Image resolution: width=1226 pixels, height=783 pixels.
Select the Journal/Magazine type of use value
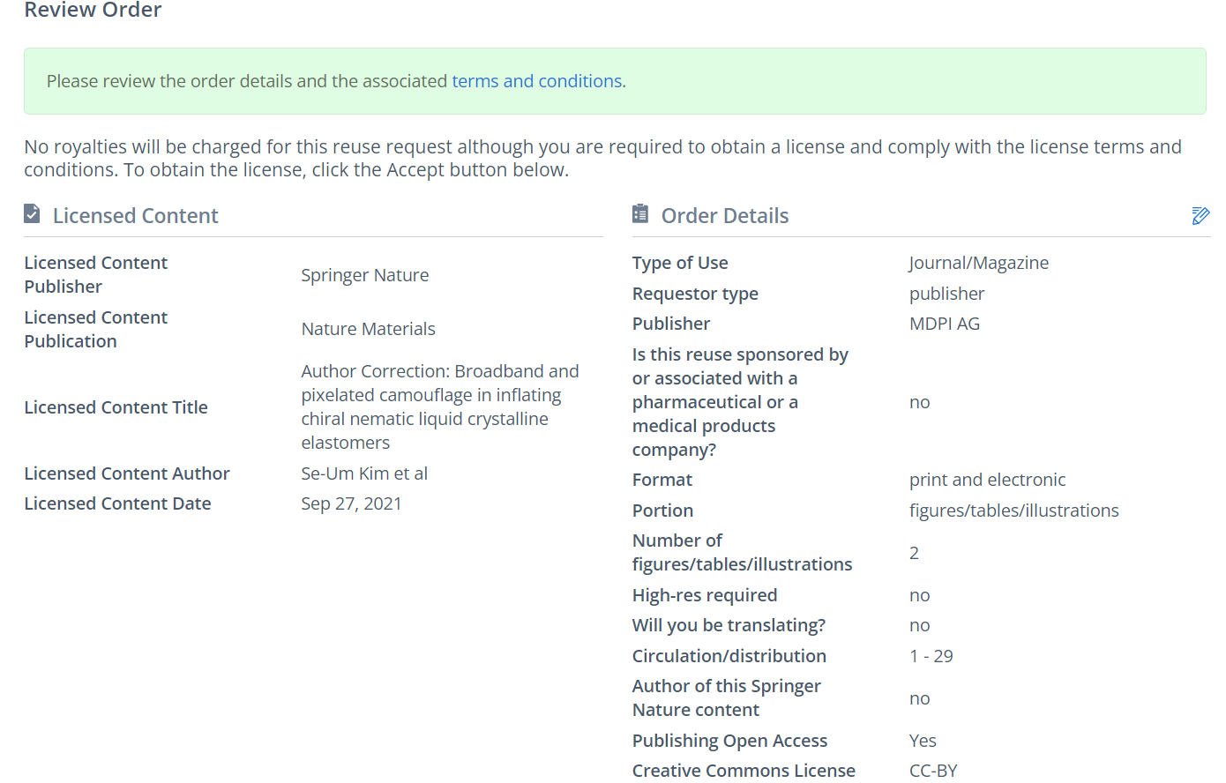coord(978,263)
